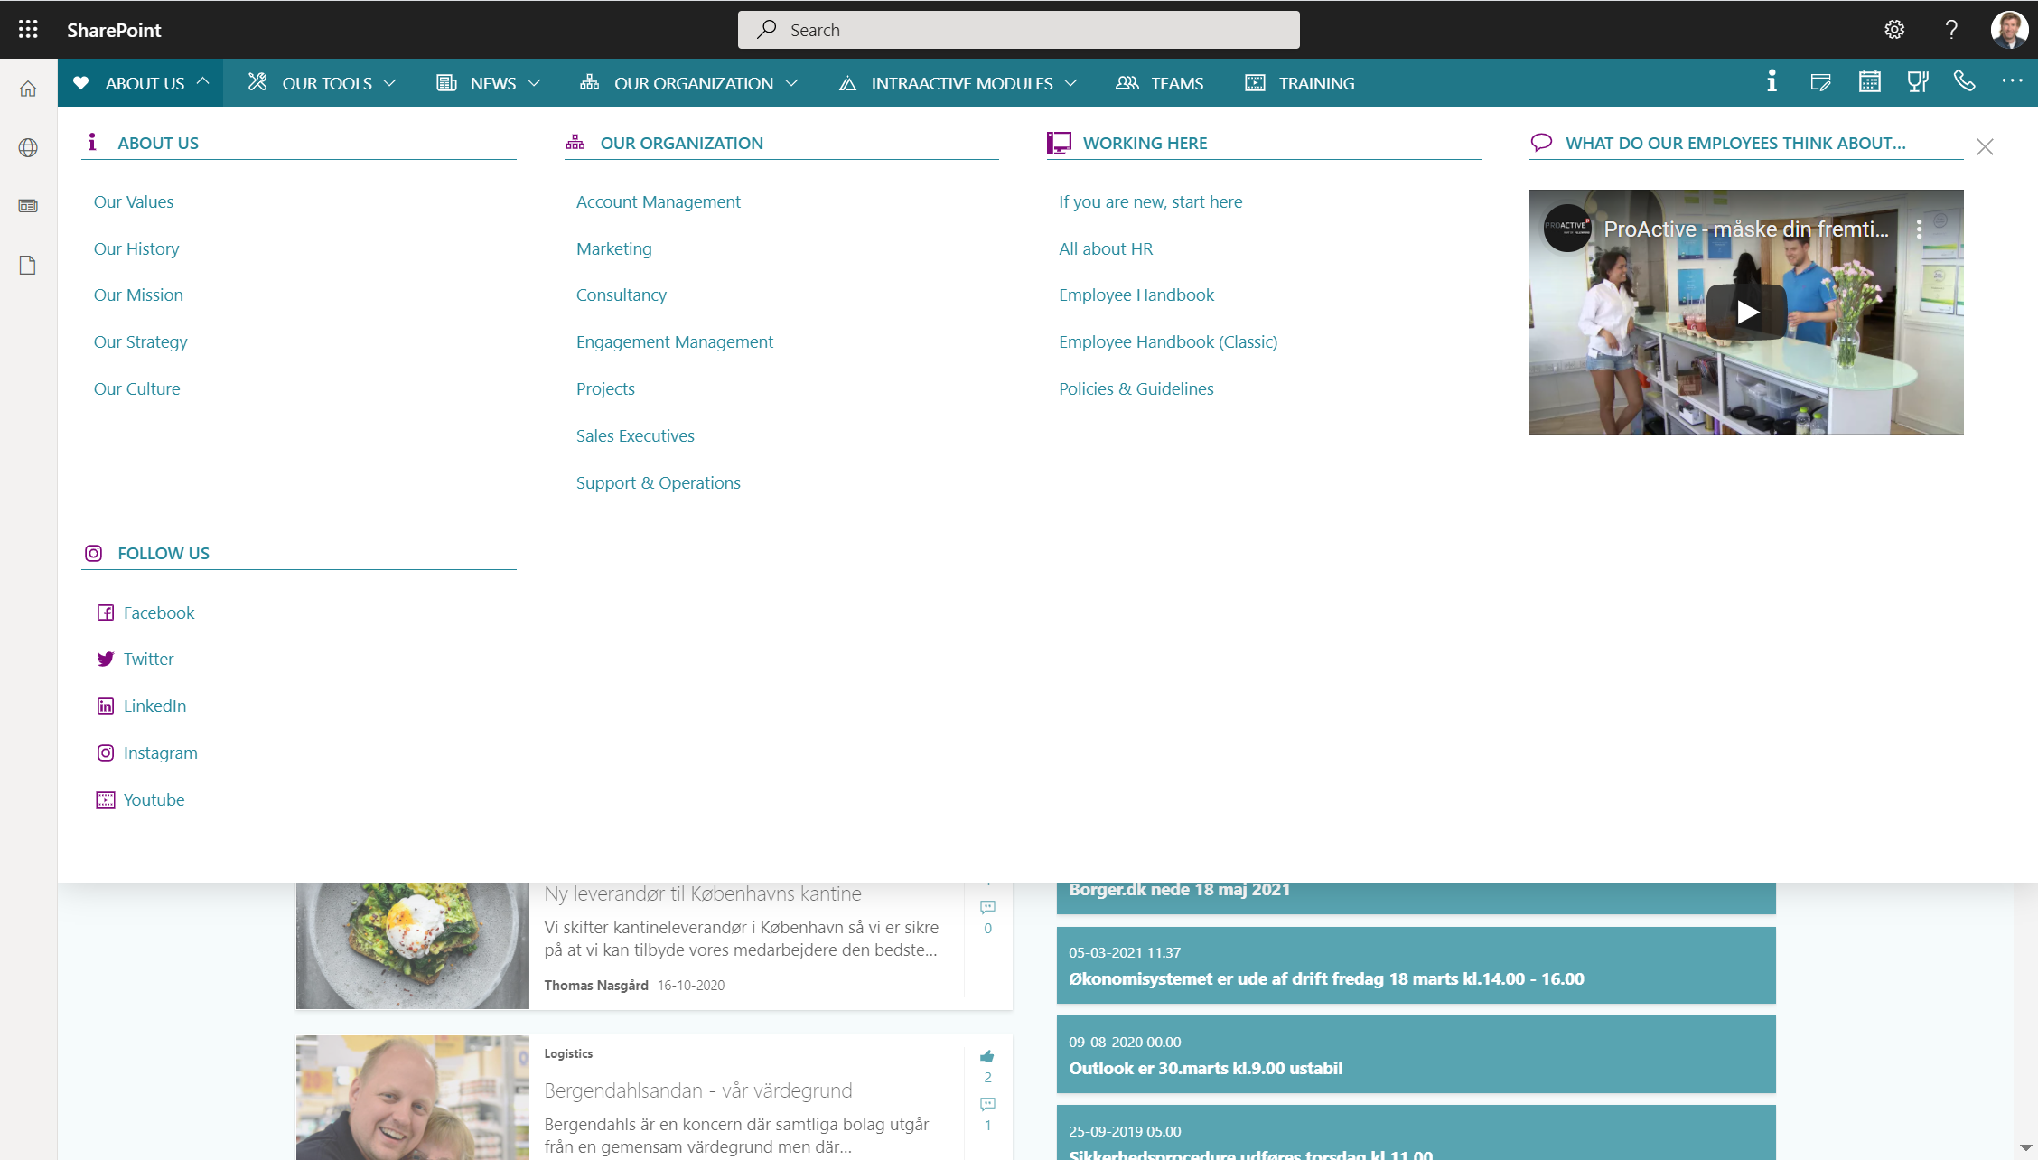This screenshot has height=1160, width=2038.
Task: Click the canteen food and drink icon
Action: point(1917,82)
